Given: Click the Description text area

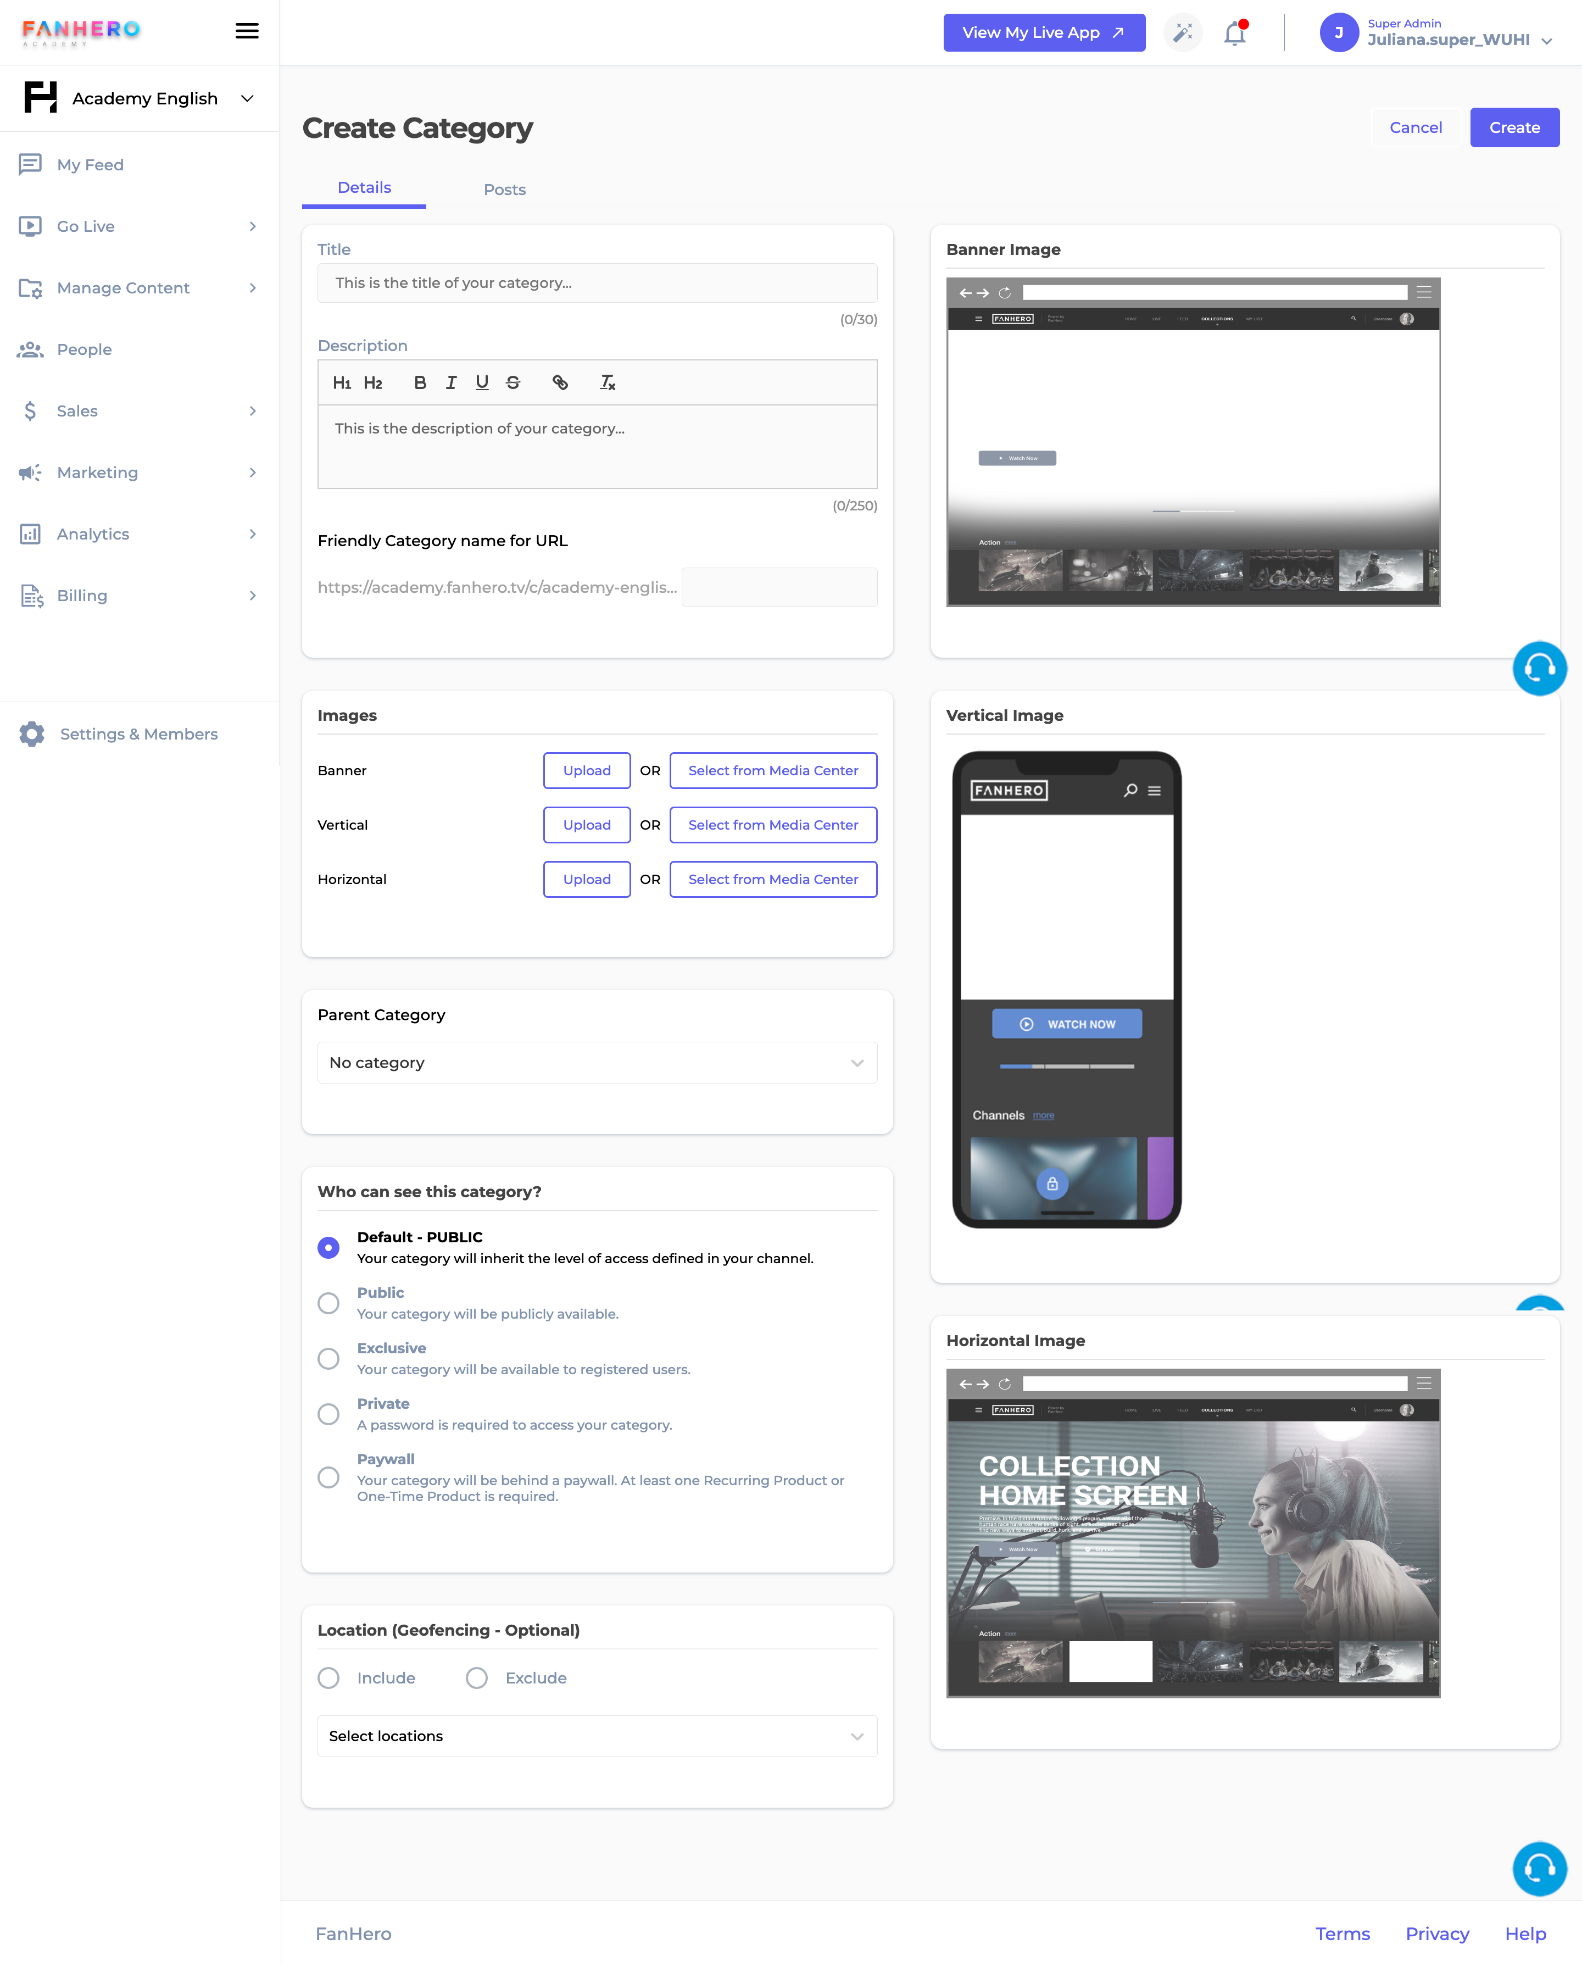Looking at the screenshot, I should pyautogui.click(x=598, y=447).
